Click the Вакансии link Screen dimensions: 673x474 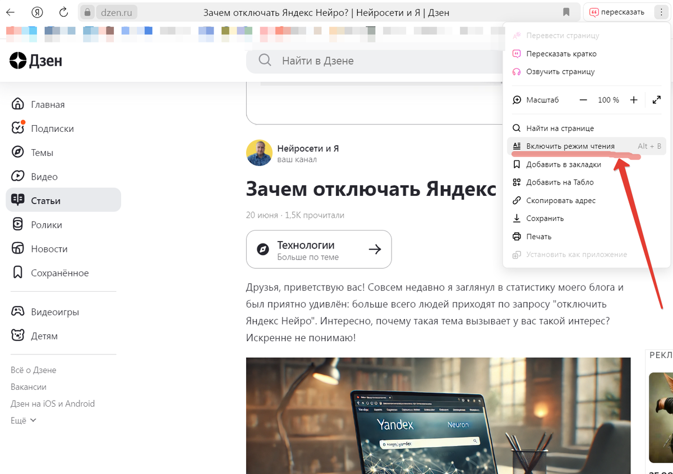(29, 387)
